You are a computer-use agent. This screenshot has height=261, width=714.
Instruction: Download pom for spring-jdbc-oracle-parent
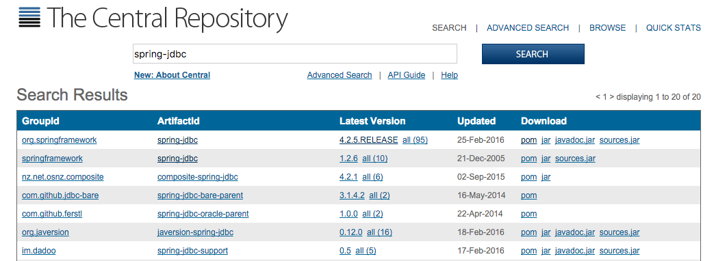(x=528, y=214)
